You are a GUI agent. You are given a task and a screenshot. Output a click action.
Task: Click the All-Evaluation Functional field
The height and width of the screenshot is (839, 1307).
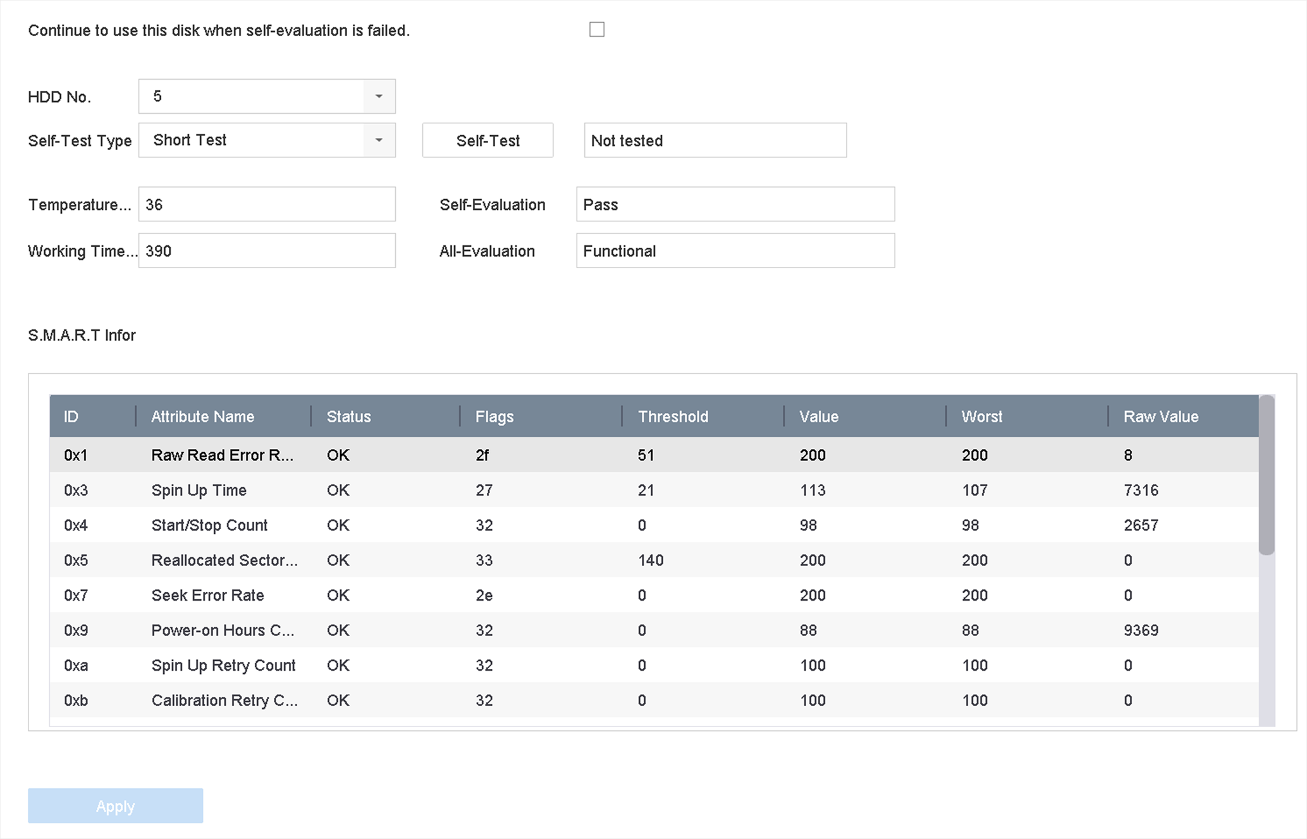[735, 251]
